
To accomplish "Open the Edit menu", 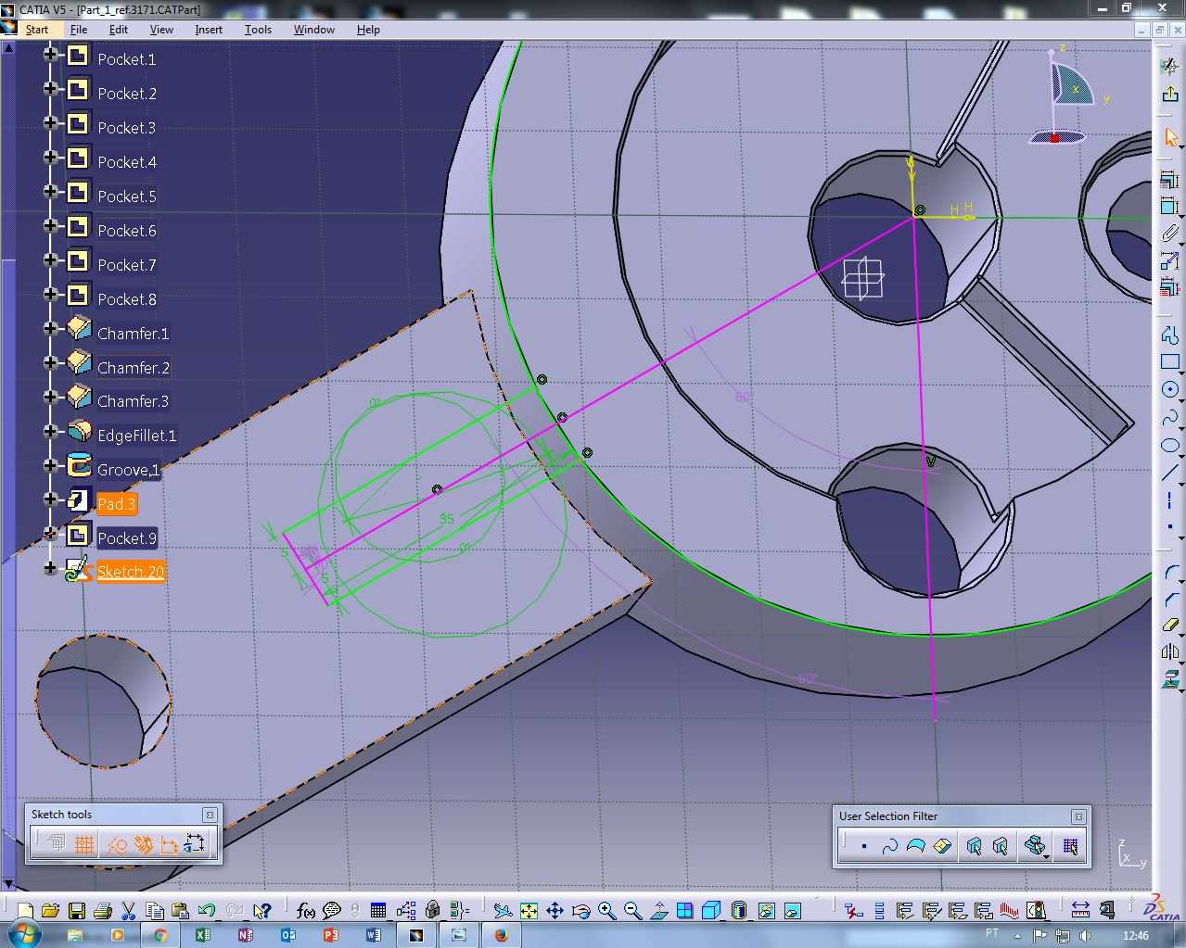I will click(x=119, y=29).
